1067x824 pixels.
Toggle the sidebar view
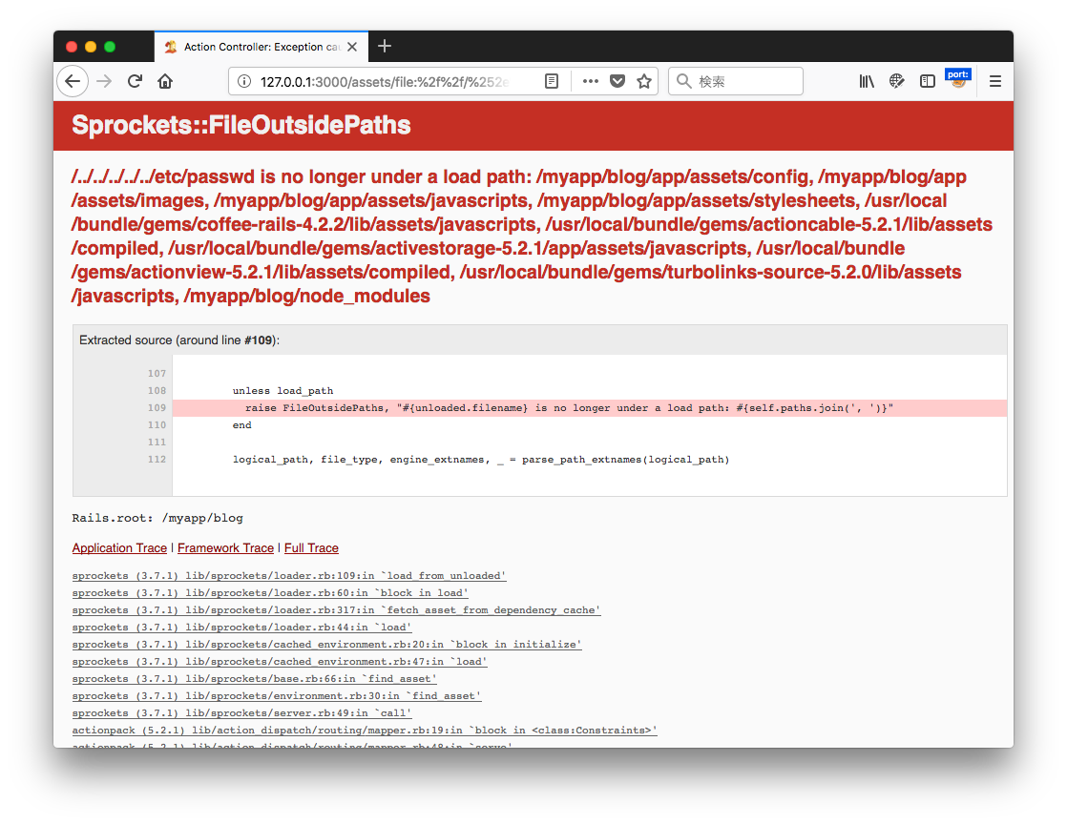[x=928, y=82]
